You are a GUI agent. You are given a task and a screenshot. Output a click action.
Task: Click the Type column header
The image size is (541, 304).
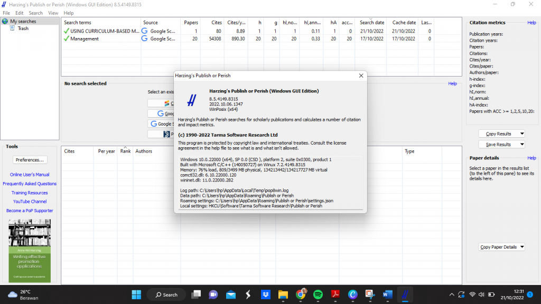click(409, 151)
